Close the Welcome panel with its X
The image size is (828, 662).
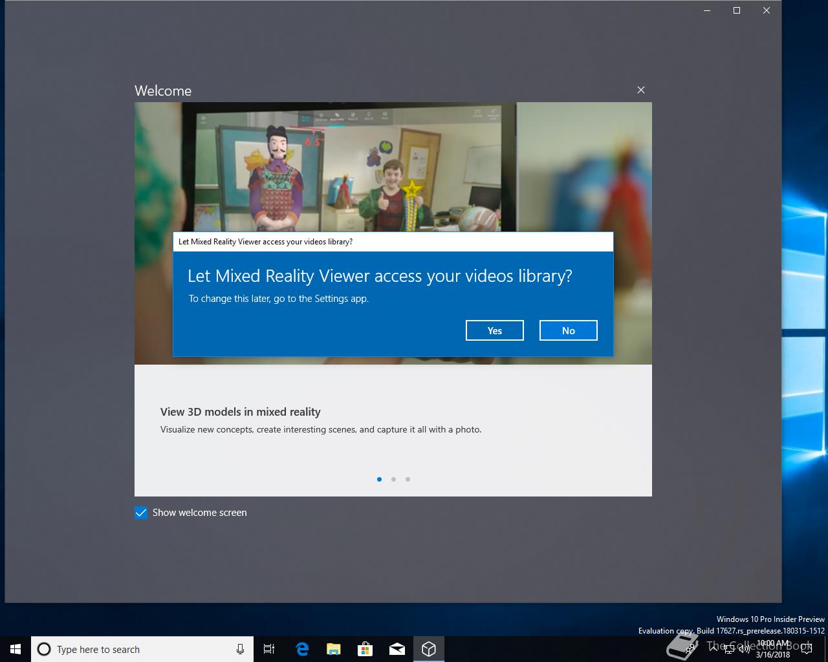[641, 90]
